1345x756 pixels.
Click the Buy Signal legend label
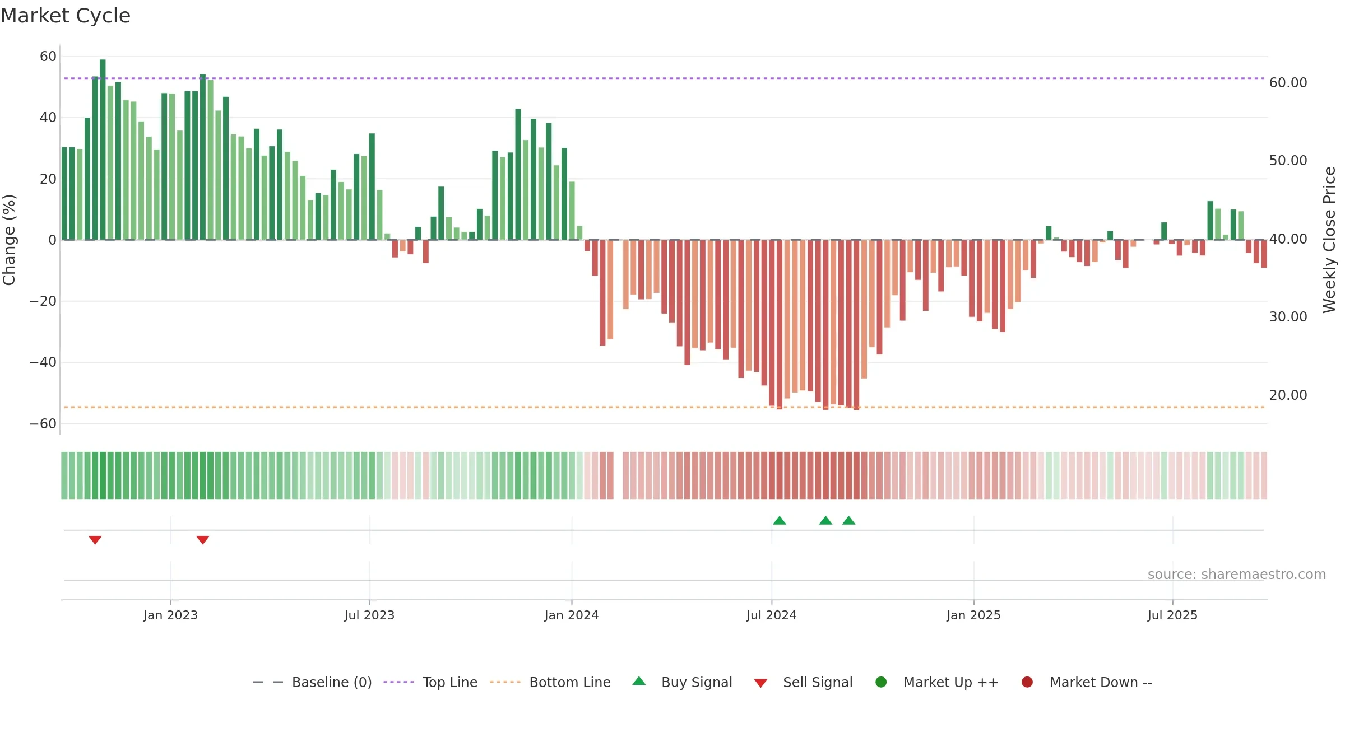coord(697,682)
